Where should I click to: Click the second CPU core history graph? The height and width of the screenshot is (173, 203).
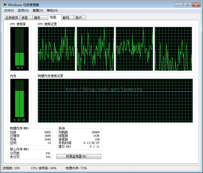click(95, 49)
